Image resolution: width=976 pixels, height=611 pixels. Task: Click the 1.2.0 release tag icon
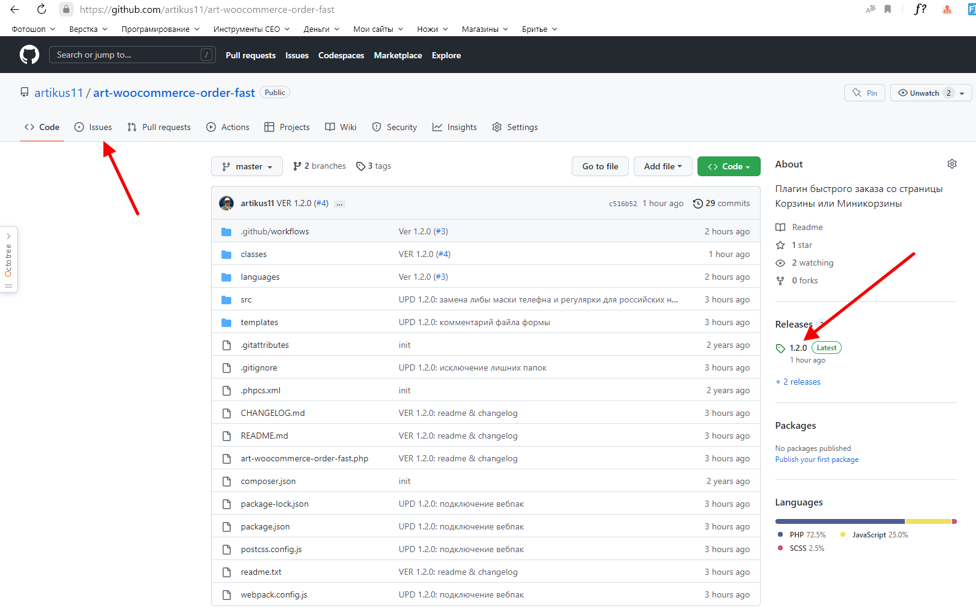[x=780, y=348]
